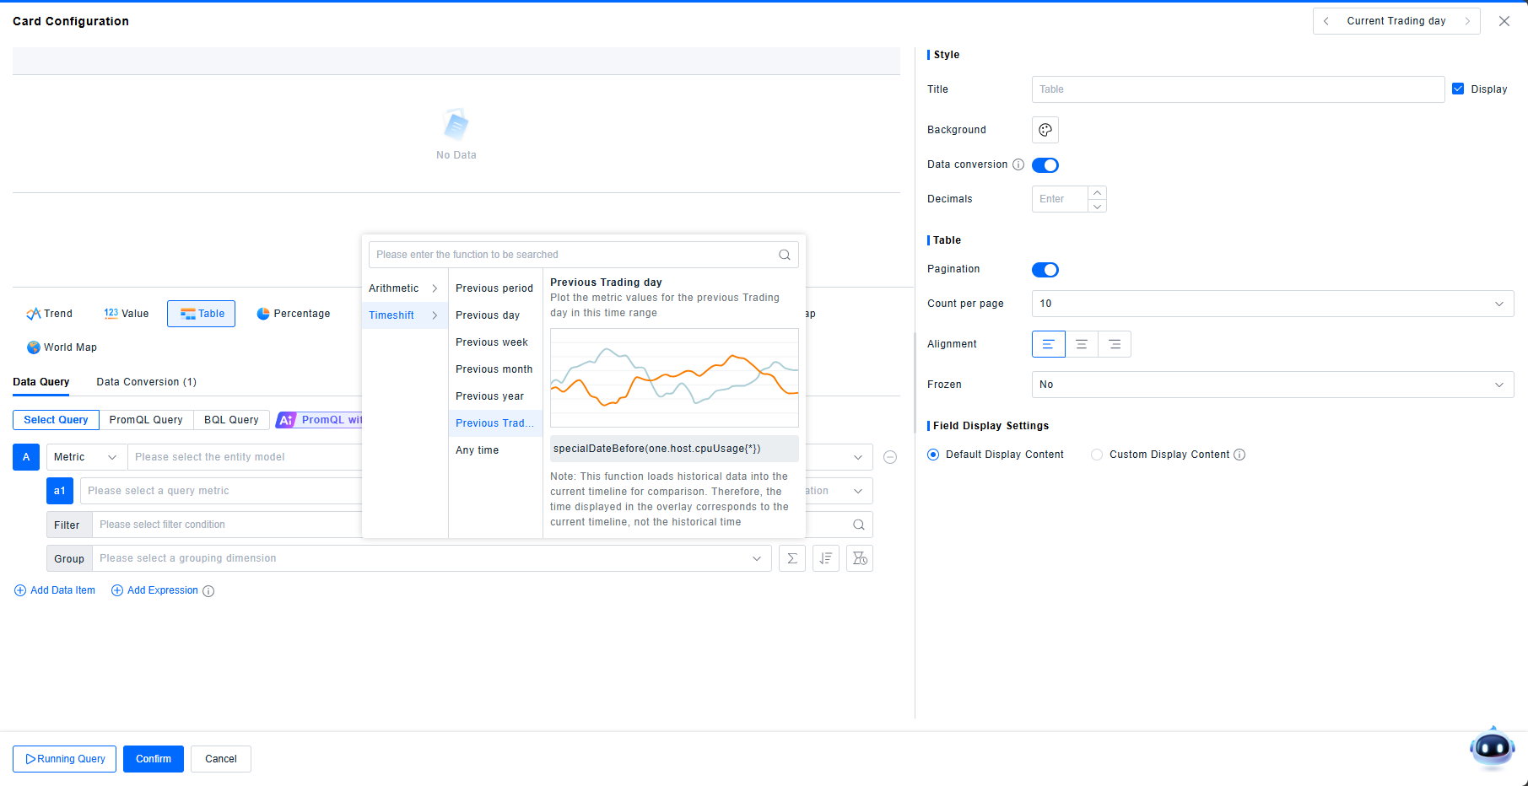1528x786 pixels.
Task: Disable the Pagination switch
Action: click(x=1045, y=270)
